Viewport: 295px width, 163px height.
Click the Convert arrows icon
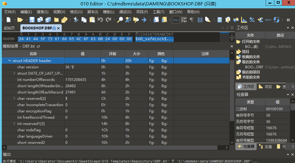236,19
